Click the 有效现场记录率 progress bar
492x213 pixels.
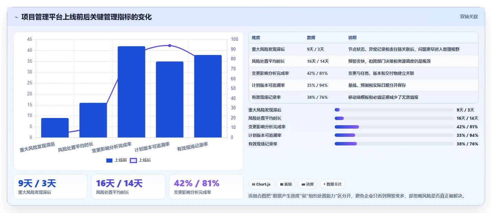[394, 144]
